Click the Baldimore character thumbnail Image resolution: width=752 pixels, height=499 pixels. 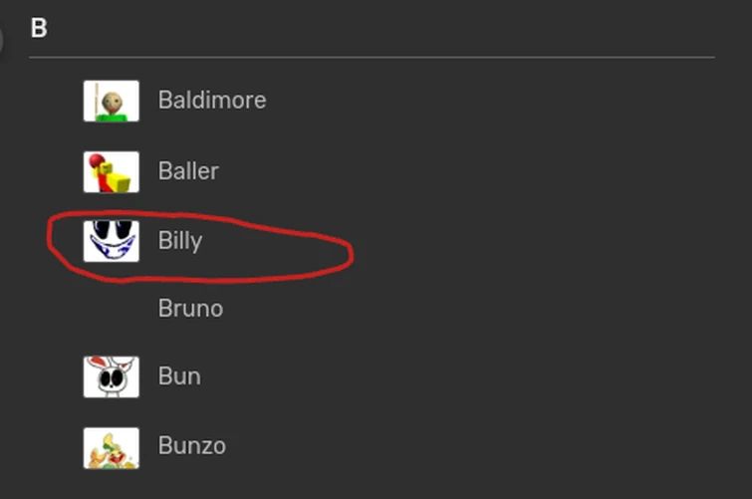(x=111, y=101)
